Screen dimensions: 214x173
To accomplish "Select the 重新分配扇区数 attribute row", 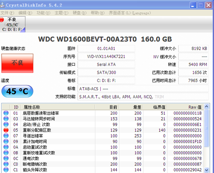I will click(103, 130).
